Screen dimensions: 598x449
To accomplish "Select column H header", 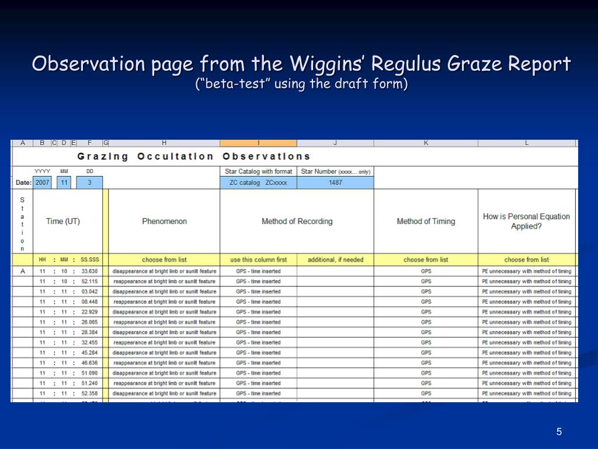I will tap(164, 143).
